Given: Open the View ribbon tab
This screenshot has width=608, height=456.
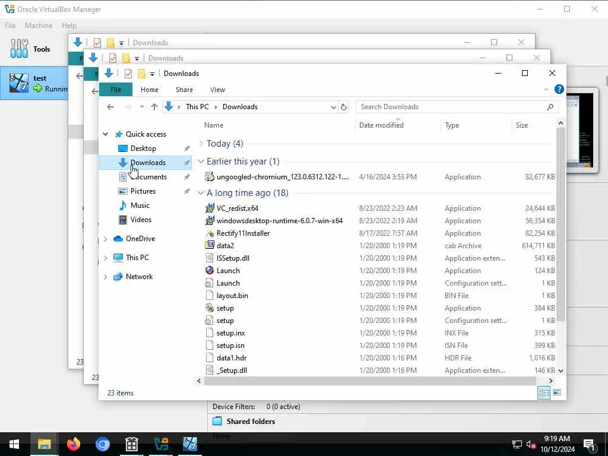Looking at the screenshot, I should (217, 90).
